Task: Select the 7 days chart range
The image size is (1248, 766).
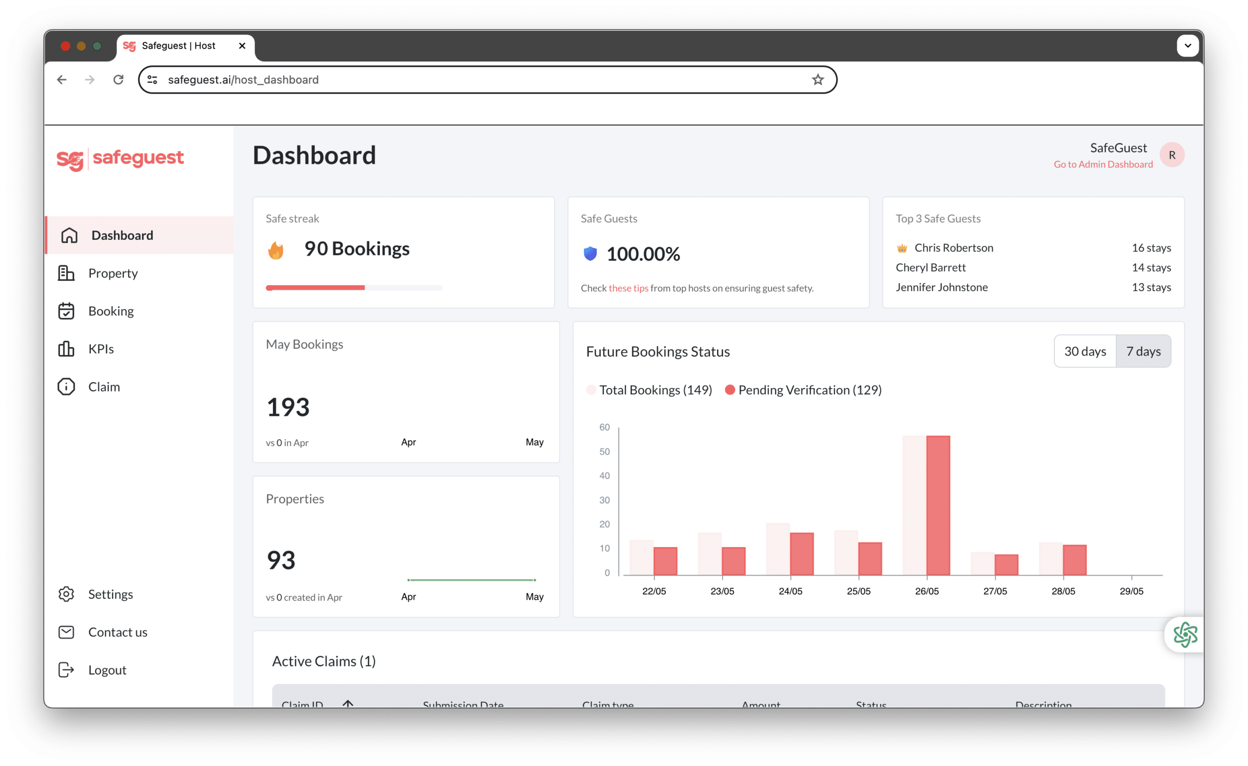Action: pos(1143,351)
